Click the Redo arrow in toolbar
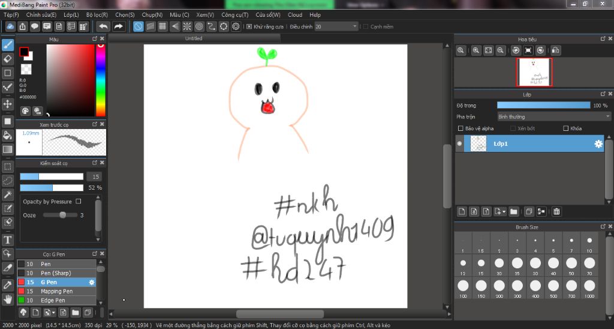The height and width of the screenshot is (329, 614). tap(118, 26)
